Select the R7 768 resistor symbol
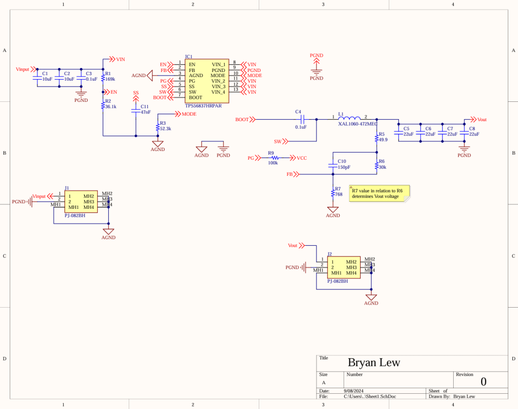This screenshot has width=518, height=409. click(333, 193)
